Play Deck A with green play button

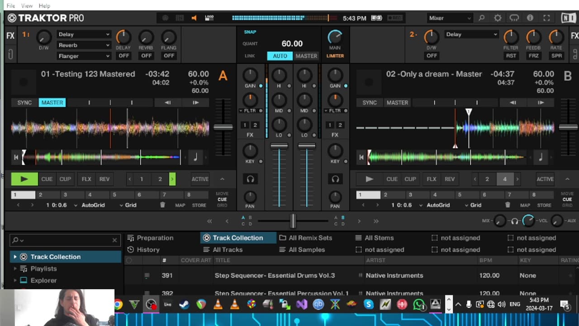[x=24, y=179]
